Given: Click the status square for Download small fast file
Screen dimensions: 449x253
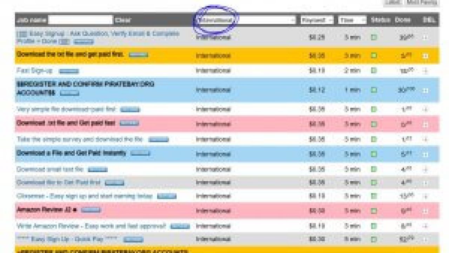Looking at the screenshot, I should click(374, 169).
